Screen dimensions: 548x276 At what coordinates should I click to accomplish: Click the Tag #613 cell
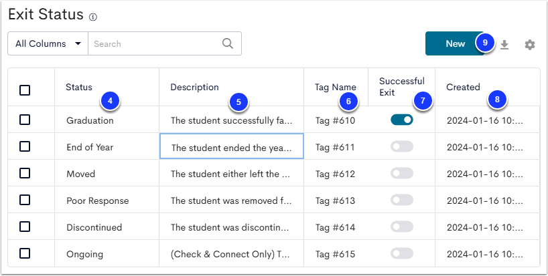pos(335,200)
